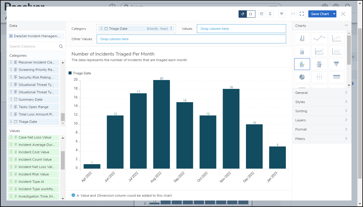
Task: Open the Save Chart dropdown arrow
Action: click(x=334, y=14)
